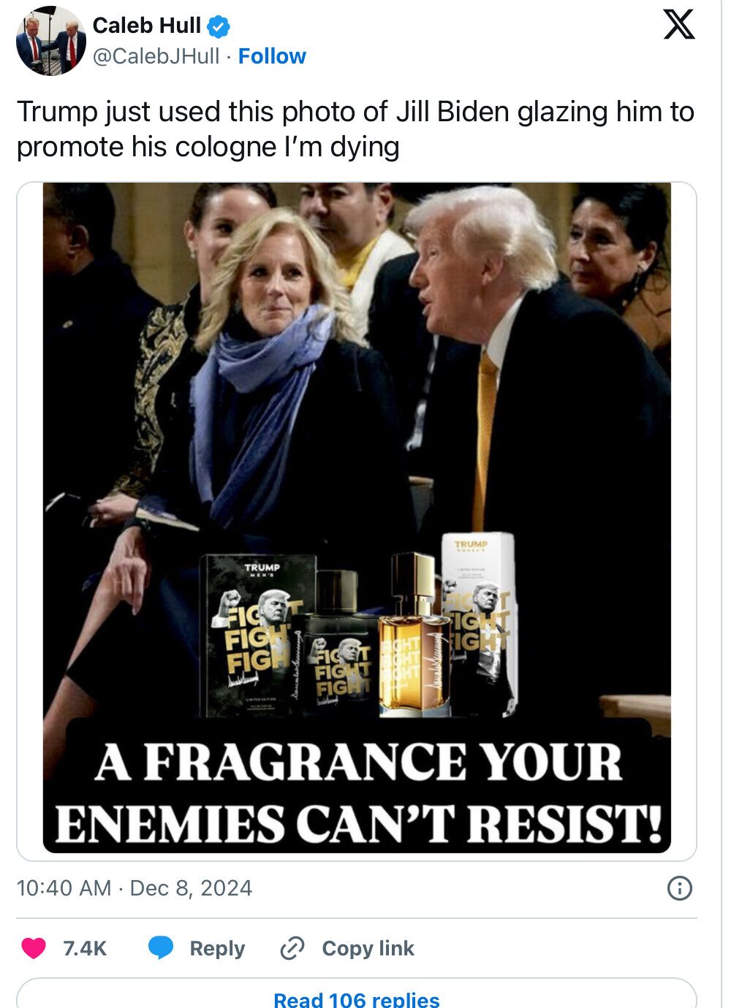The image size is (742, 1008).
Task: Click the white Trump fragrance box
Action: [477, 622]
